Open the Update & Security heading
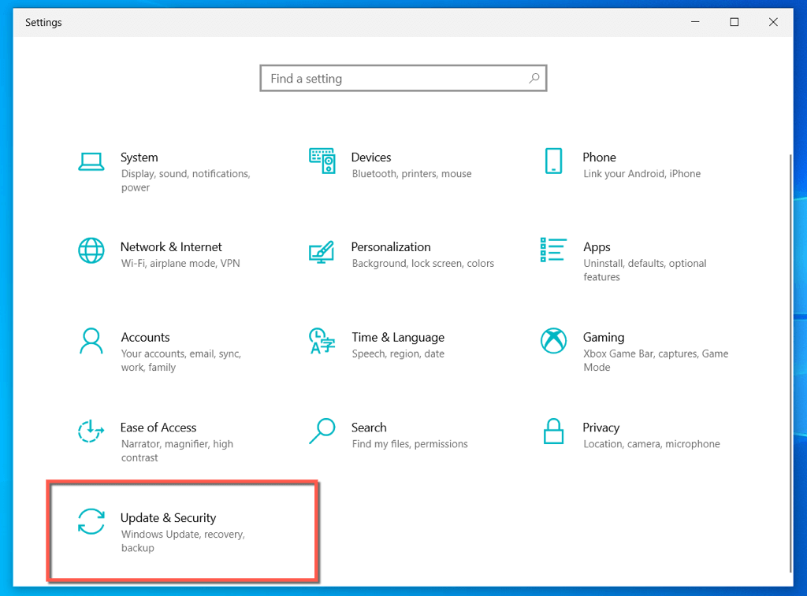807x596 pixels. tap(168, 518)
